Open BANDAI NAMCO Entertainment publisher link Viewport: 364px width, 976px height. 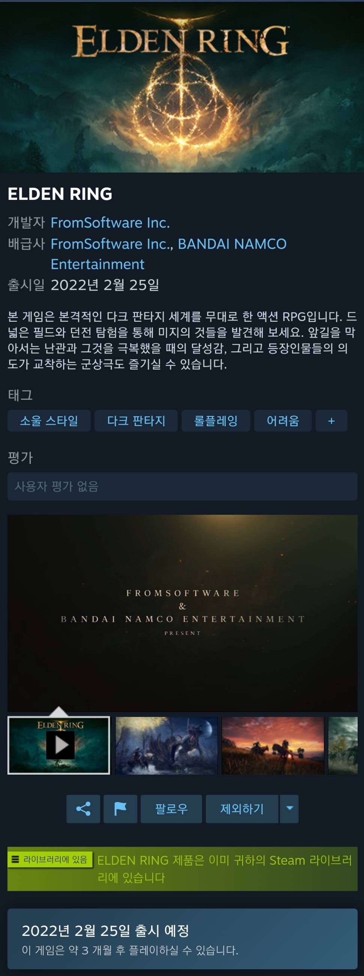[169, 254]
